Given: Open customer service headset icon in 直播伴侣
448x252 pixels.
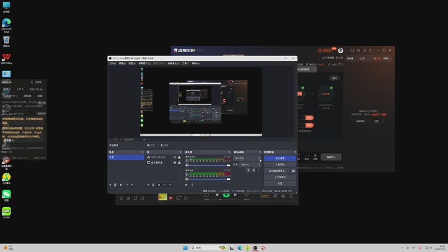Looking at the screenshot, I should pos(358,50).
